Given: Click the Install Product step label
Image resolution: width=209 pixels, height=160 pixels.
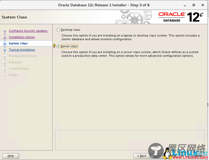Looking at the screenshot, I should coord(19,69).
